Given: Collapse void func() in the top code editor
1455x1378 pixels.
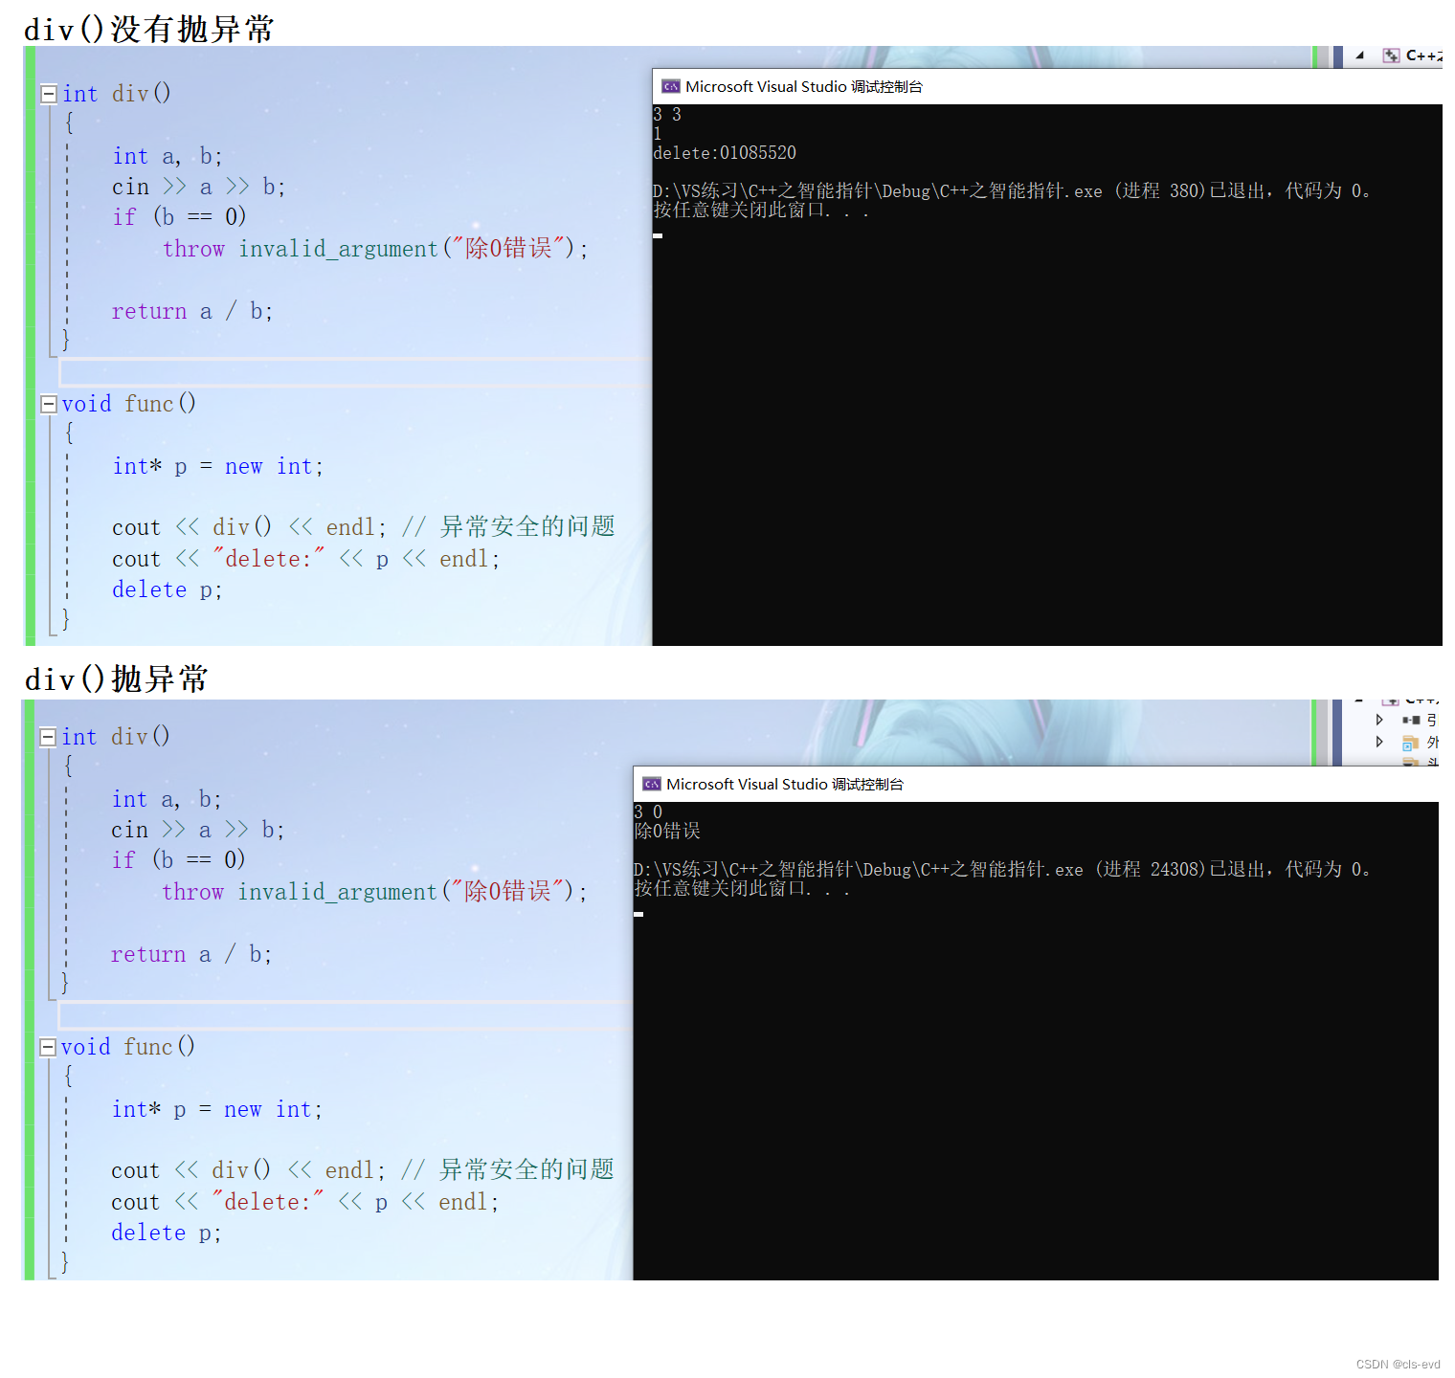Looking at the screenshot, I should [x=49, y=404].
